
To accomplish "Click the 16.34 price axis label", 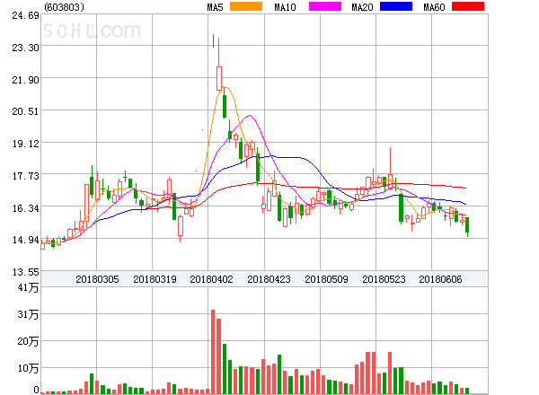I will point(25,208).
